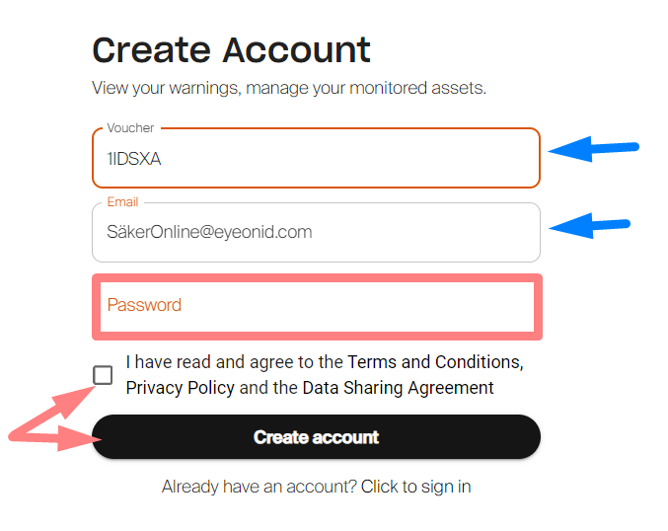This screenshot has width=668, height=531.
Task: Open the Terms and Conditions link
Action: click(433, 362)
